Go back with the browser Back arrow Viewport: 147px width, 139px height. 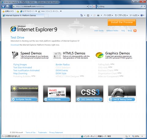coord(3,6)
